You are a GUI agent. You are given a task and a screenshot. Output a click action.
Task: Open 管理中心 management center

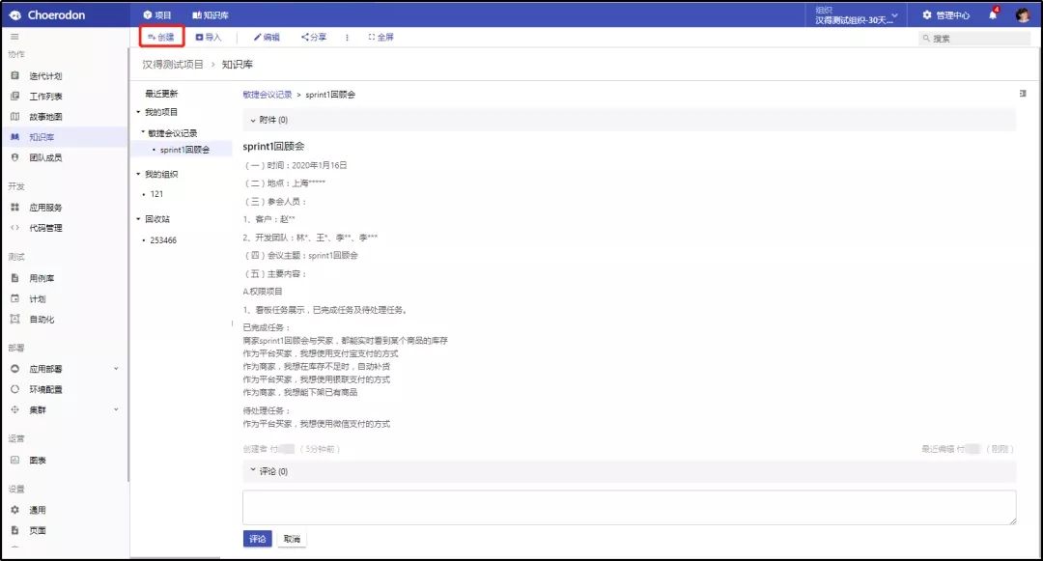point(946,15)
